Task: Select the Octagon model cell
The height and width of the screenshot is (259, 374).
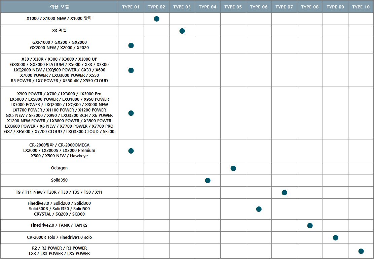Action: click(x=60, y=168)
